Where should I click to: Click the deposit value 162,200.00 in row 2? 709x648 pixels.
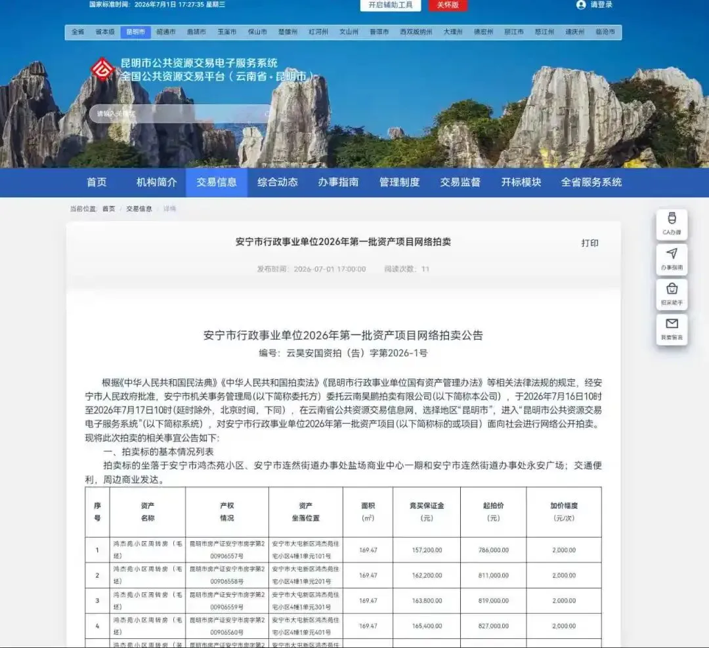(427, 575)
